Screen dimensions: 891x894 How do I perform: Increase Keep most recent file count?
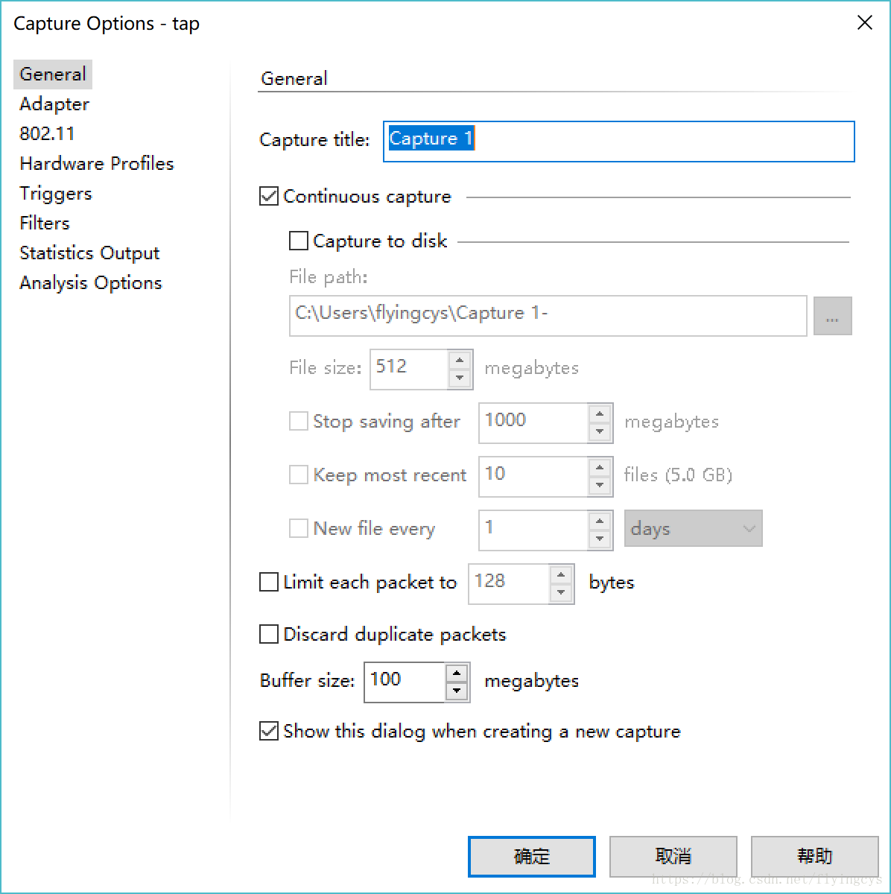(x=600, y=467)
